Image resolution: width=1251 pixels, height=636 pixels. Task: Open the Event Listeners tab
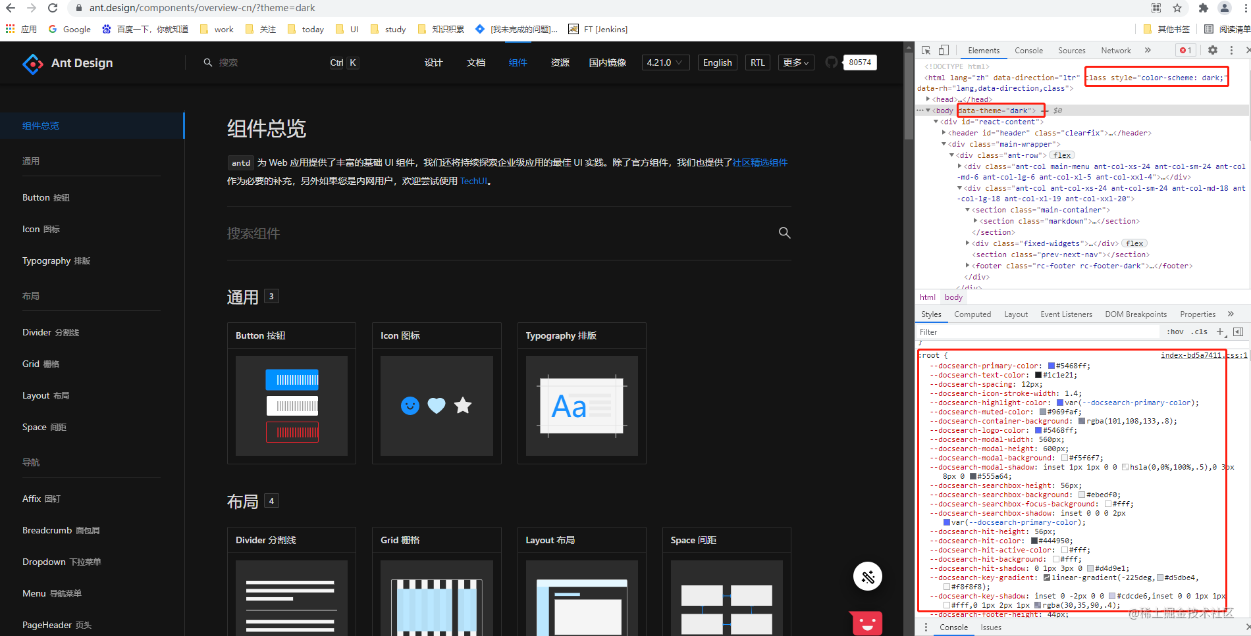(1066, 314)
